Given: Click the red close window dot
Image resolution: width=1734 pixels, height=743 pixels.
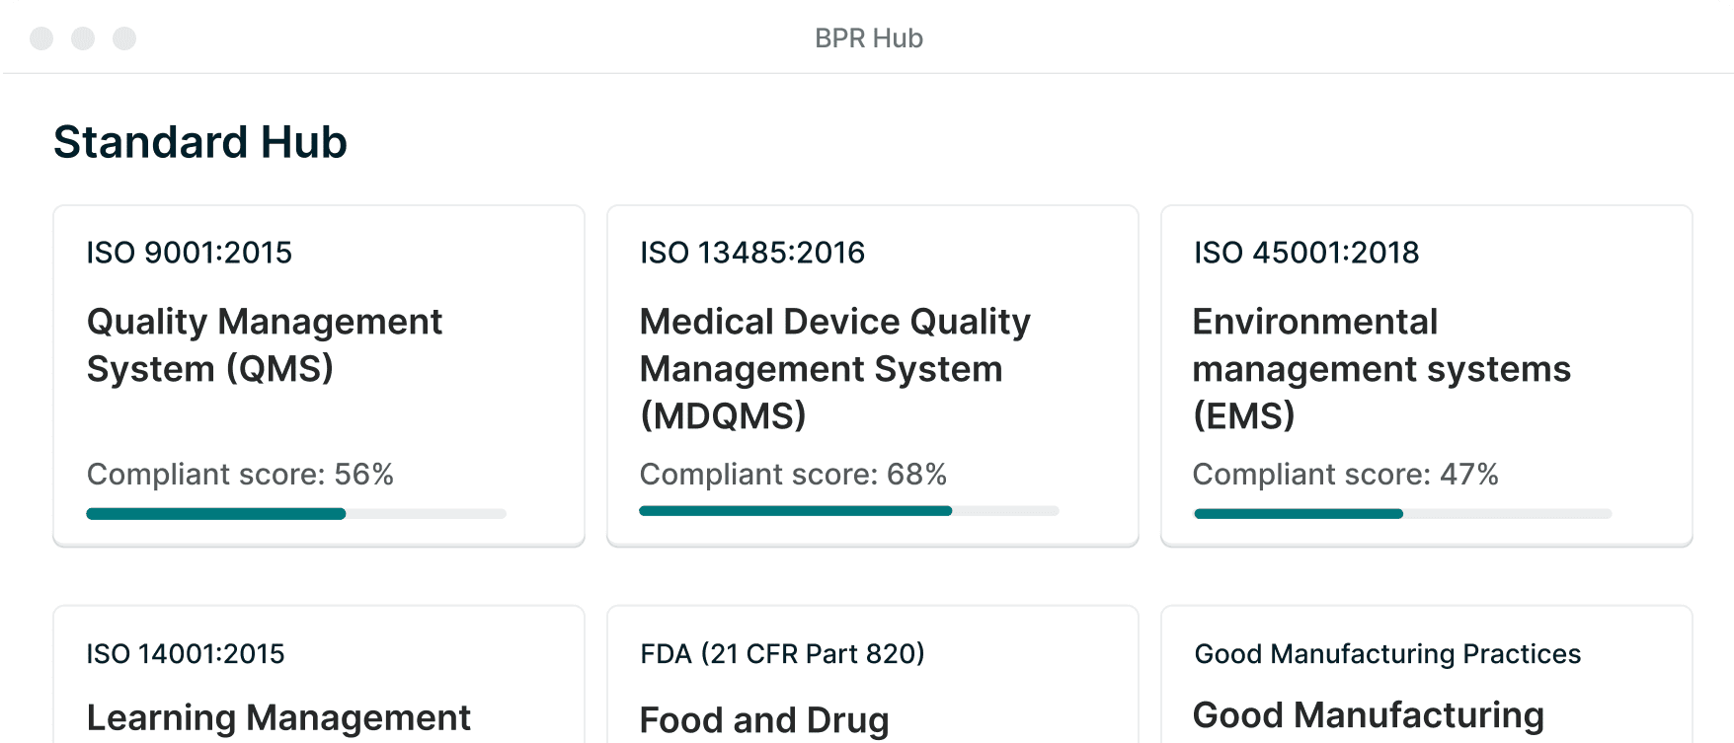Looking at the screenshot, I should [41, 38].
